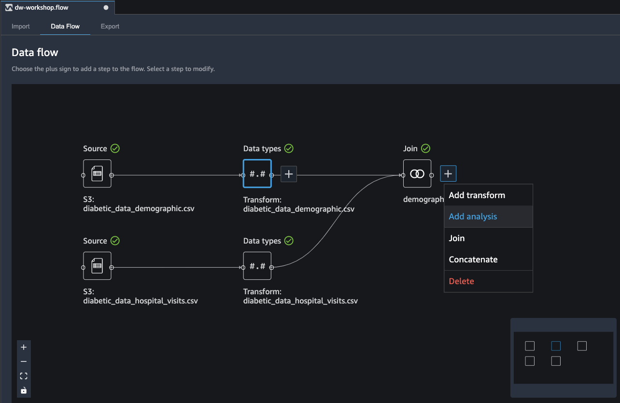Screen dimensions: 620x403
Task: Switch to the Export tab
Action: pos(110,26)
